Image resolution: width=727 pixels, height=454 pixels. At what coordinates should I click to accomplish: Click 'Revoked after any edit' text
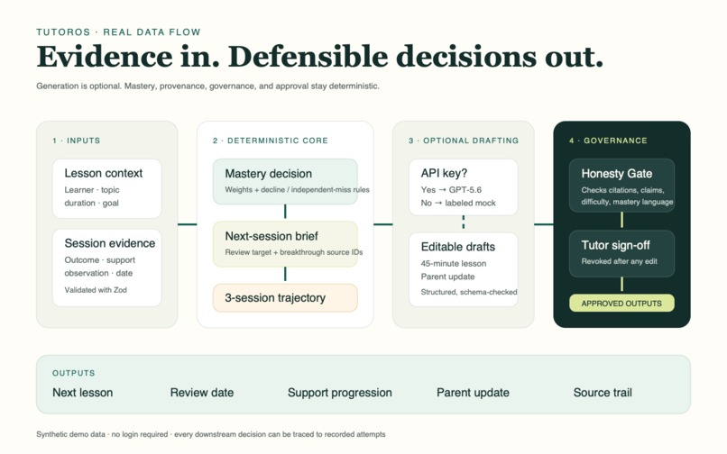pyautogui.click(x=620, y=261)
